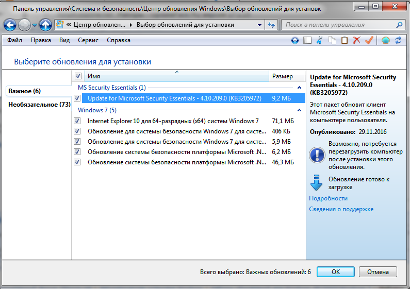Go back with the blue Back arrow
Image resolution: width=410 pixels, height=289 pixels.
[x=10, y=24]
